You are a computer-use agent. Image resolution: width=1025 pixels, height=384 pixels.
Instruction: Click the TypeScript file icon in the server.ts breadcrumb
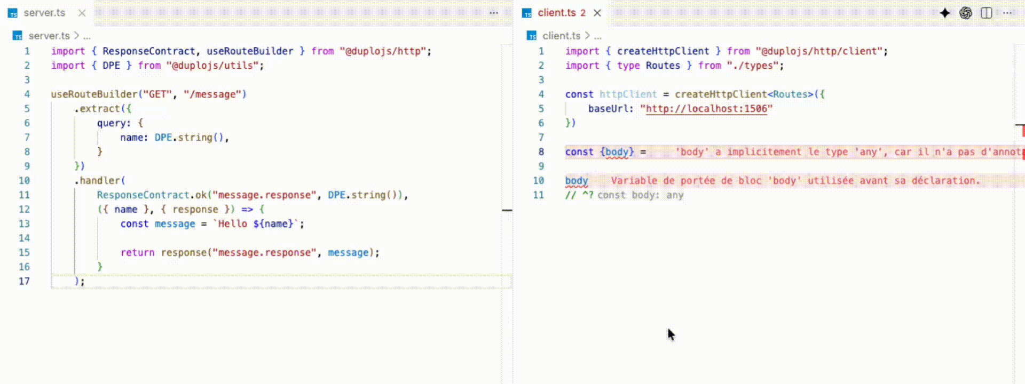tap(18, 36)
